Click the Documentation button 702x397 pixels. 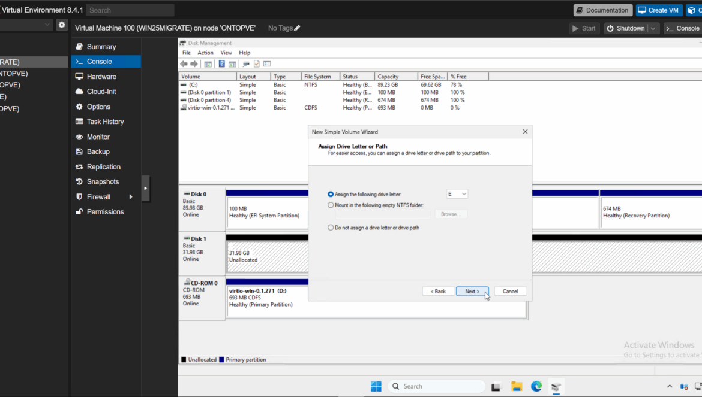pyautogui.click(x=602, y=10)
